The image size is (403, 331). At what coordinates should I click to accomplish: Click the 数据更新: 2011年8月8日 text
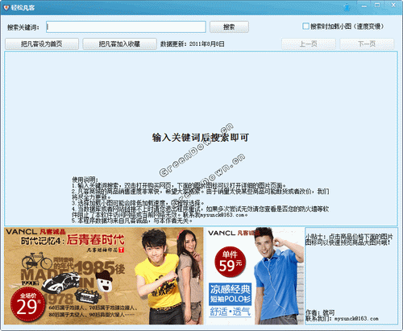[x=193, y=44]
